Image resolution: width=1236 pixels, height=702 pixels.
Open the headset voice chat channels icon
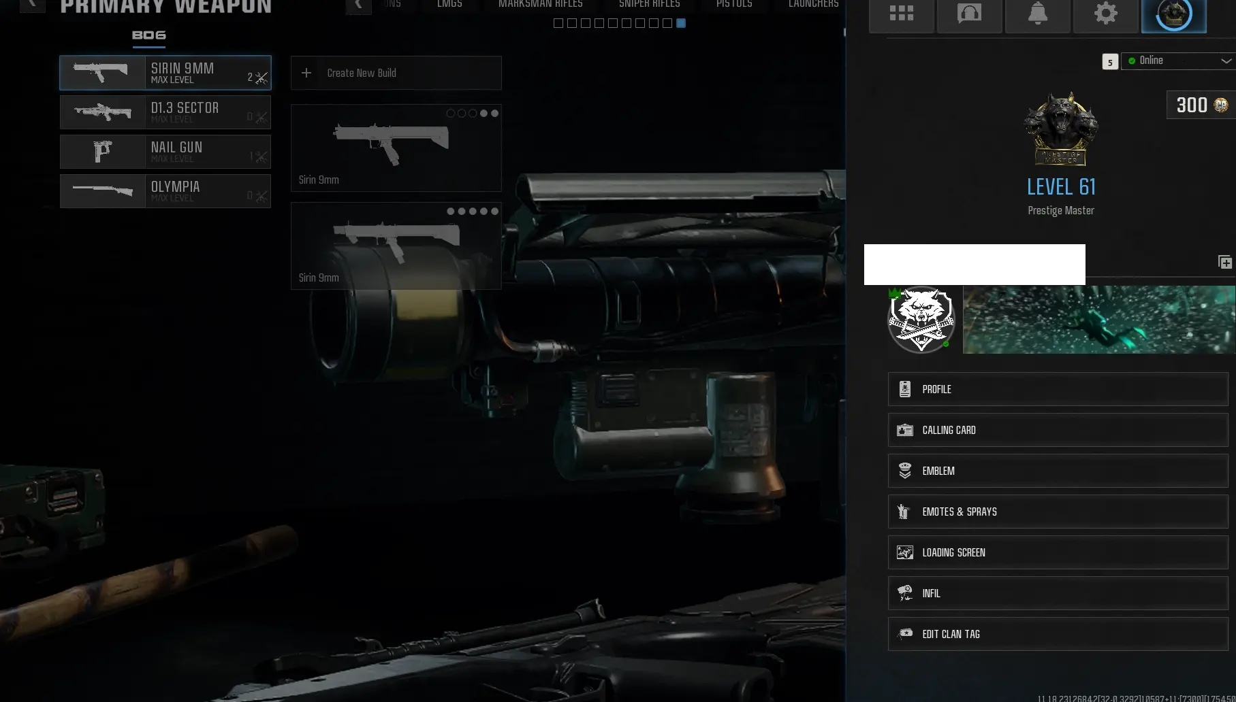(x=969, y=14)
